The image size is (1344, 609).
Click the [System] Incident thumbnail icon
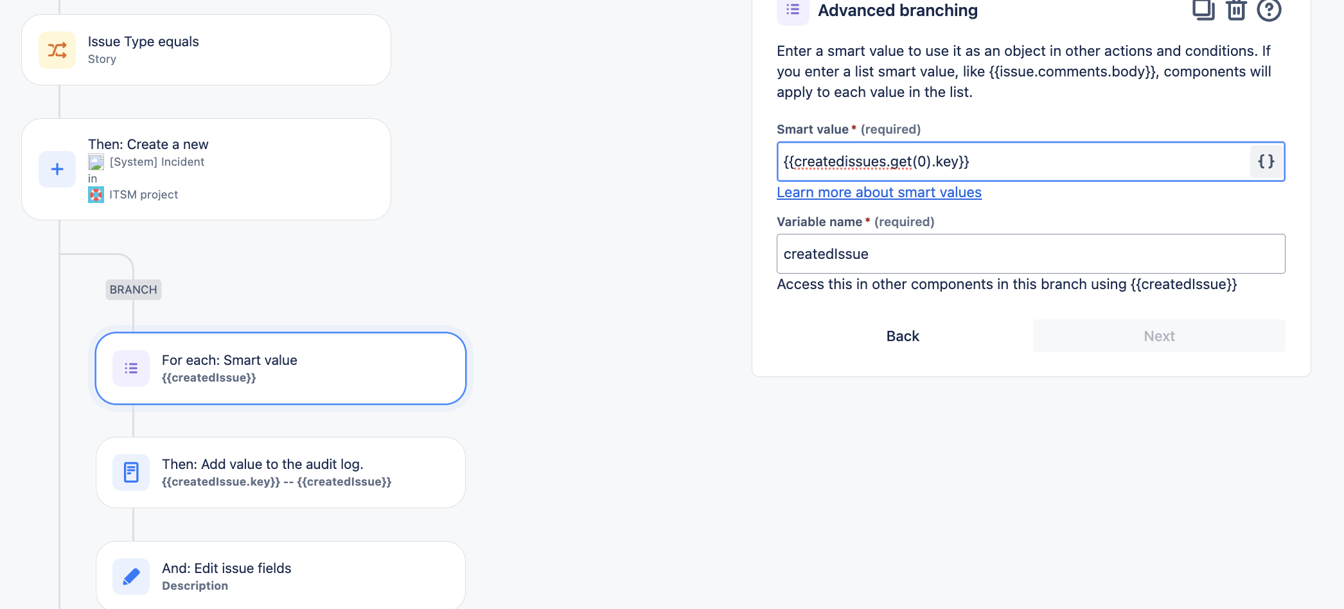[96, 161]
